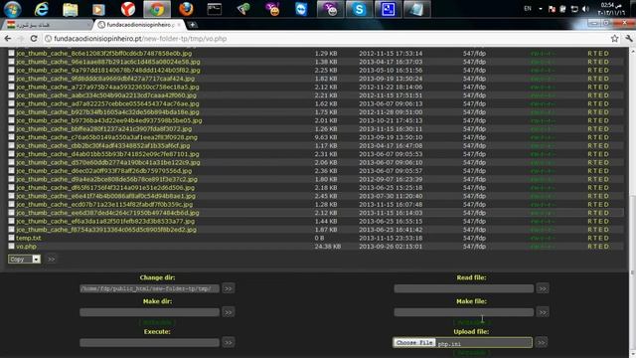Screen dimensions: 636x358
Task: Check the jce_thumb_cache_ee6d387ded row checkbox
Action: (11, 213)
